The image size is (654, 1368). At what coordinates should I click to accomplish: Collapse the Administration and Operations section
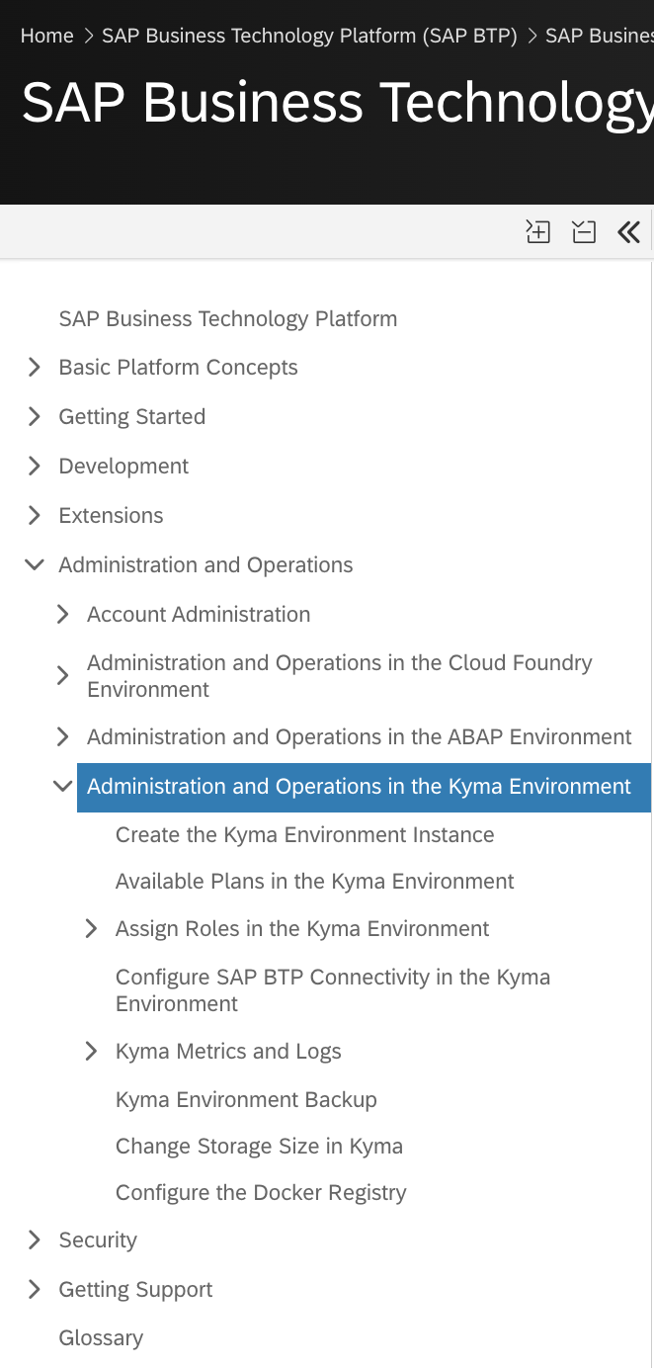tap(35, 565)
